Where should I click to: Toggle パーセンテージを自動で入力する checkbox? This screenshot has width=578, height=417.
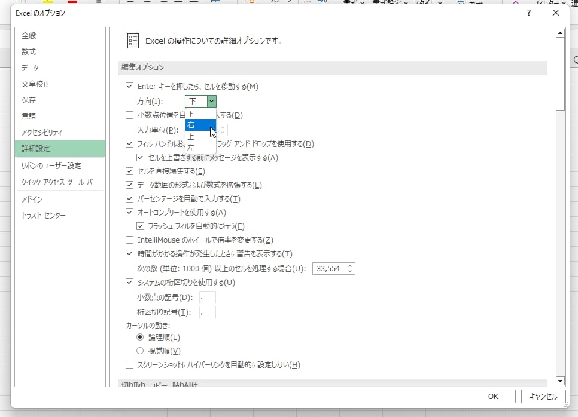(129, 199)
